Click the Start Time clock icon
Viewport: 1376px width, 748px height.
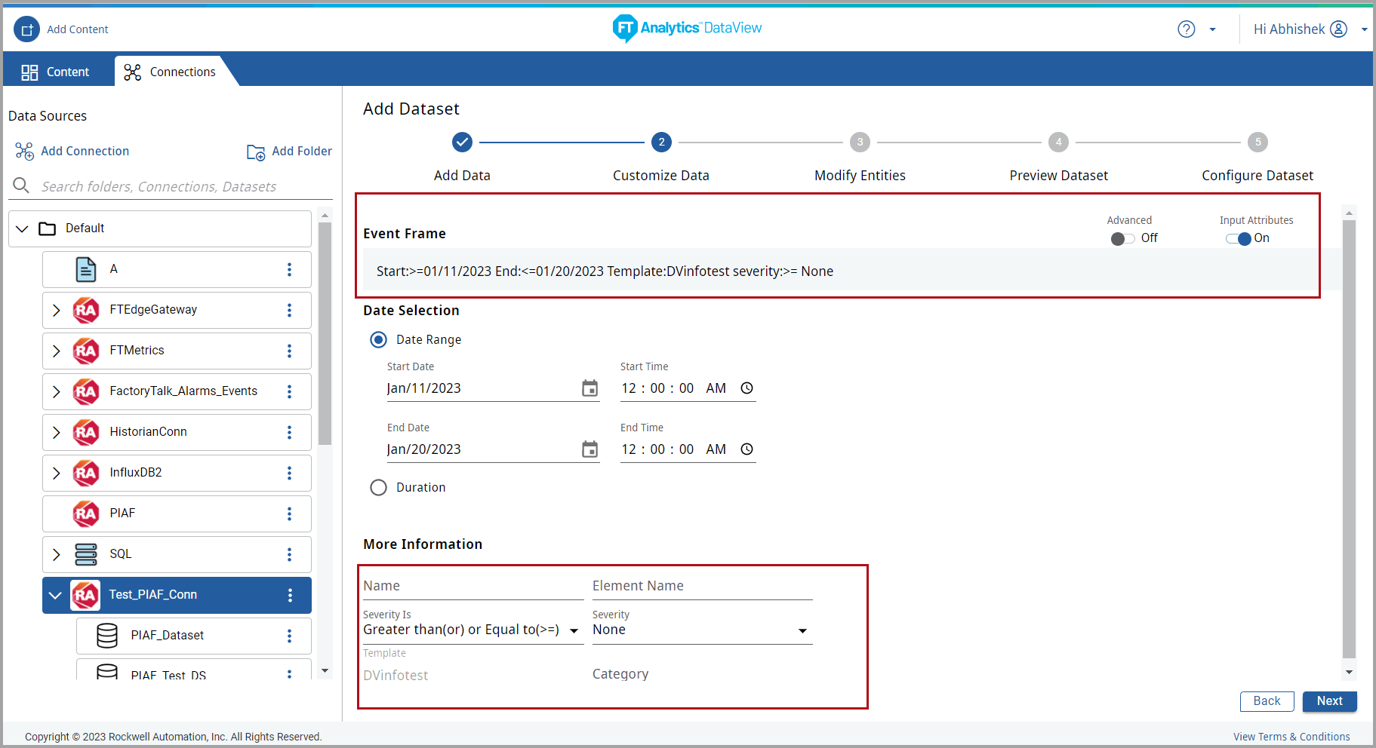point(746,388)
